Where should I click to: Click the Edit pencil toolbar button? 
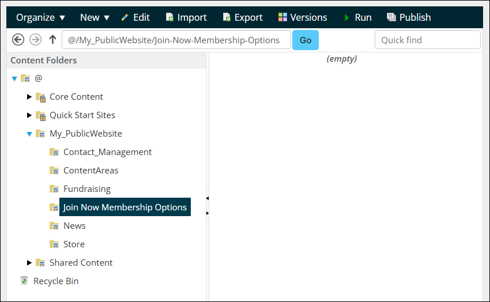click(x=135, y=17)
